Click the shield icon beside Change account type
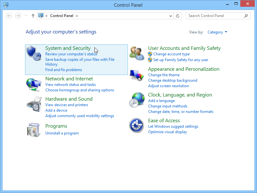This screenshot has width=257, height=193. point(150,54)
